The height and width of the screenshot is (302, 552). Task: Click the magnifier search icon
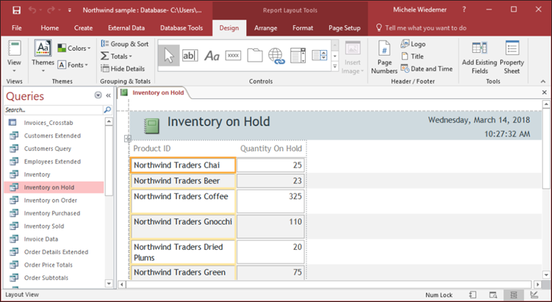107,109
